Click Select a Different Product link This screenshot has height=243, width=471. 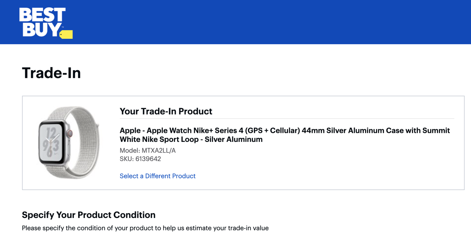pyautogui.click(x=157, y=176)
